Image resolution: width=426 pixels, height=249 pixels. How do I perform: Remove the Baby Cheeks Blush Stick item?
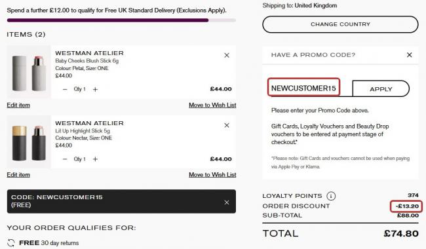(x=227, y=56)
